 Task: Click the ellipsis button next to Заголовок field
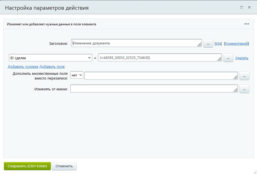tap(208, 43)
